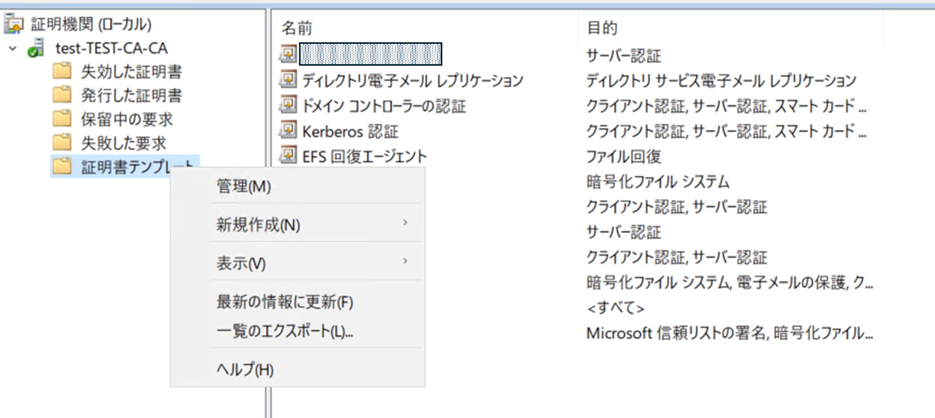Viewport: 935px width, 418px height.
Task: Select the test-TEST-CA-CA server icon
Action: pos(36,48)
